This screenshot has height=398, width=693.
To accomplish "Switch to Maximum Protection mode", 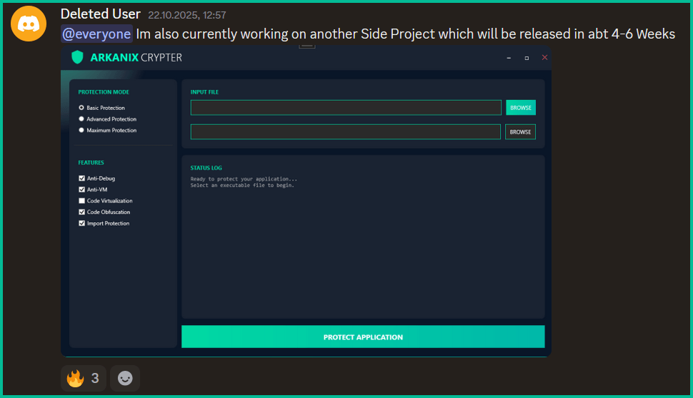I will click(x=81, y=131).
